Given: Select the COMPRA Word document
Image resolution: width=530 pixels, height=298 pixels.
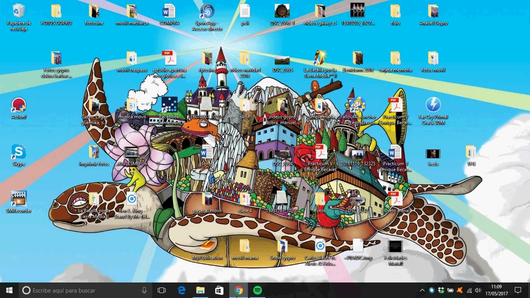Looking at the screenshot, I should click(x=169, y=12).
